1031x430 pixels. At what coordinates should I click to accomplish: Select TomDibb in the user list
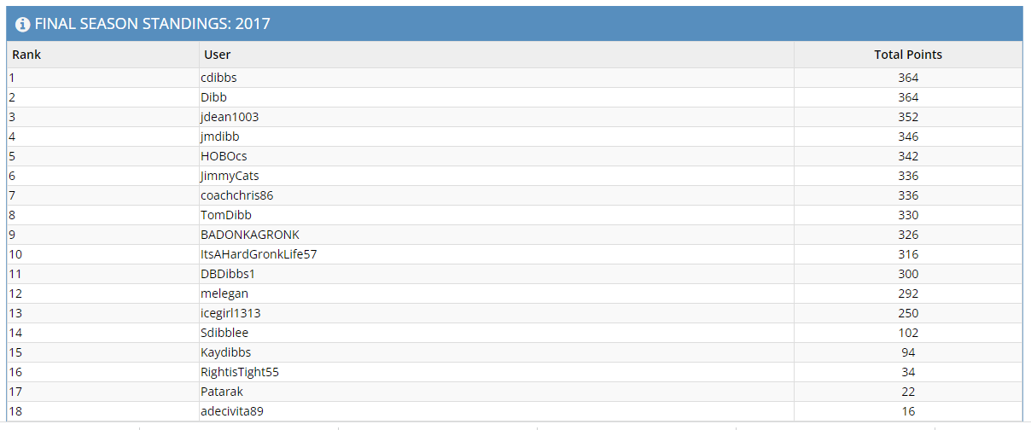pyautogui.click(x=225, y=215)
